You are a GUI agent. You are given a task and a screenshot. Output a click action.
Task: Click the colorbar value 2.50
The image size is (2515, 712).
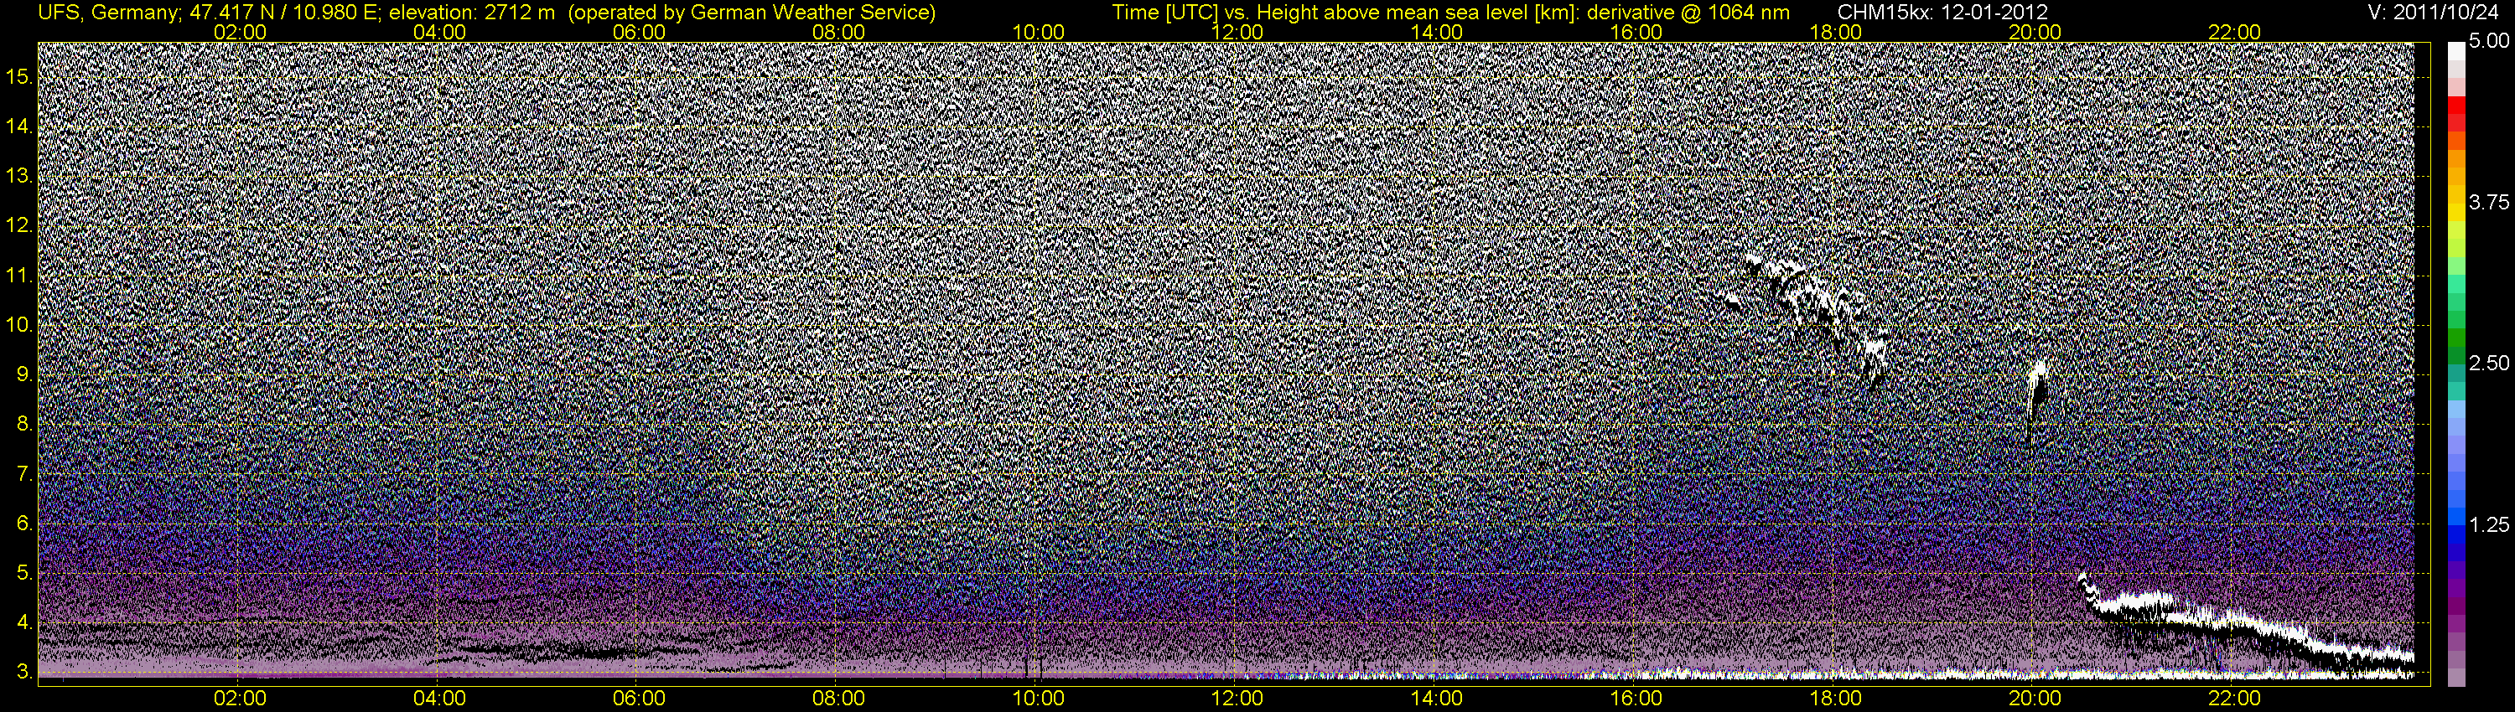2489,364
